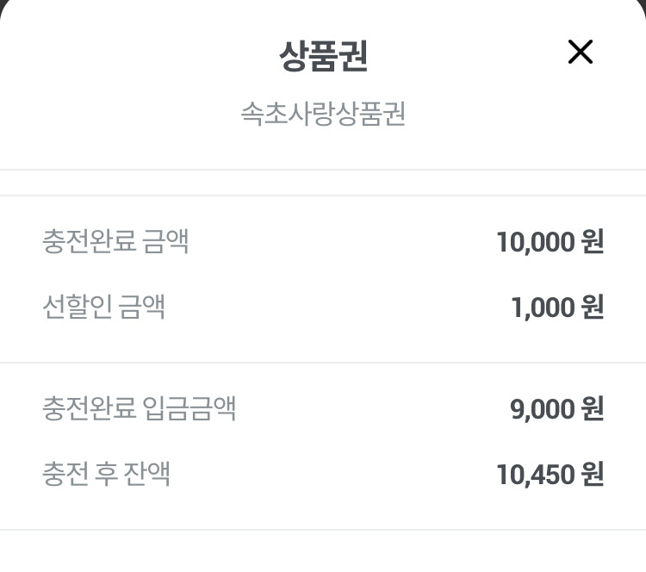Tap the 10,000 원 charge amount

pos(550,242)
